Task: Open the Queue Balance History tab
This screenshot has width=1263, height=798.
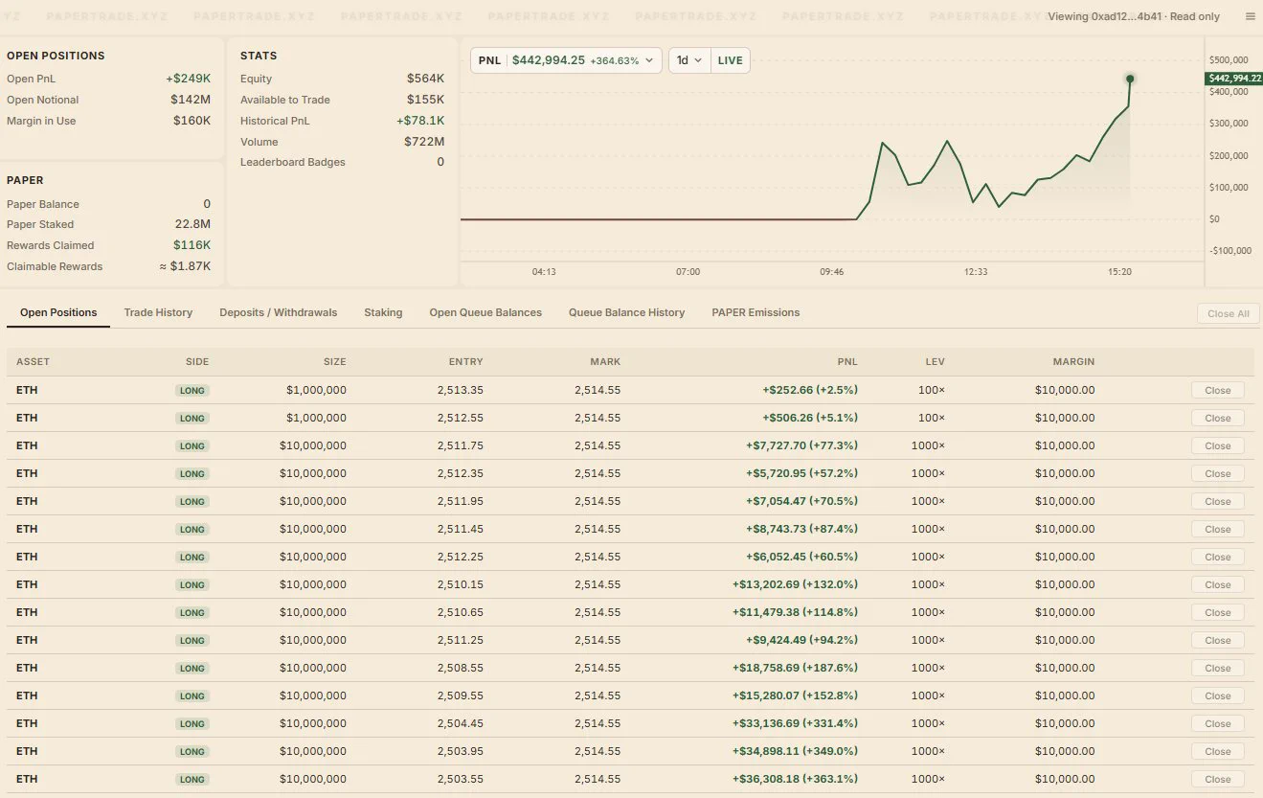Action: [x=626, y=312]
